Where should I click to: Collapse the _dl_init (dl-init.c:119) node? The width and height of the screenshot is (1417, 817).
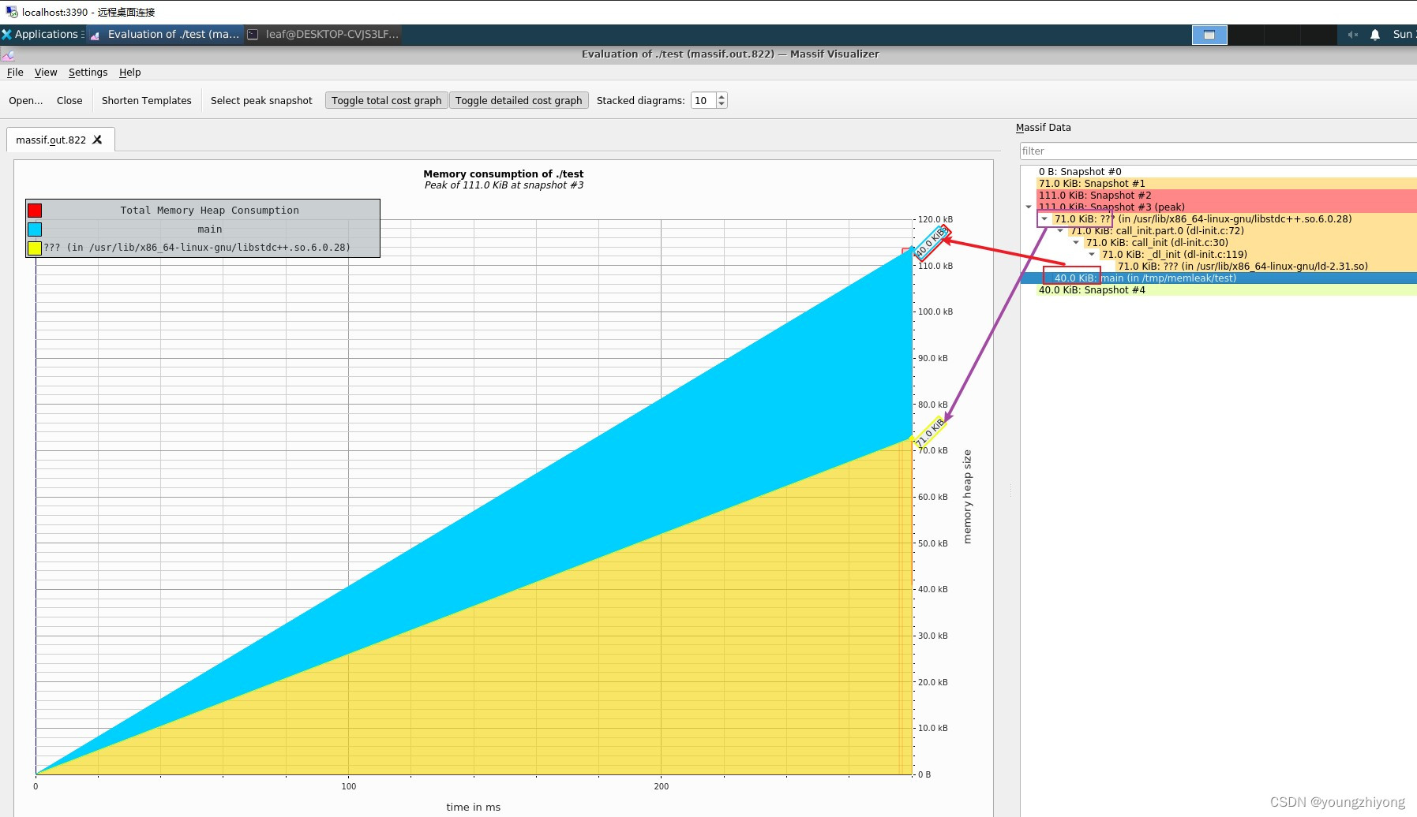pyautogui.click(x=1092, y=254)
